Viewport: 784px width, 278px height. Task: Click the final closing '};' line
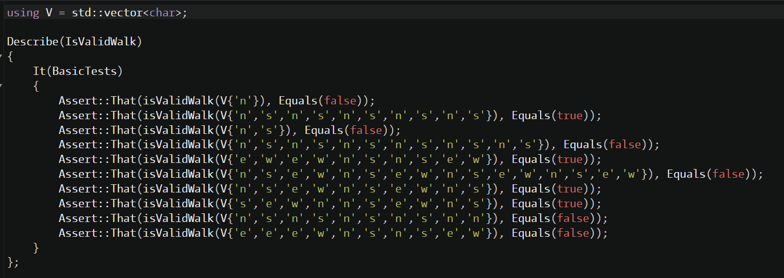13,263
